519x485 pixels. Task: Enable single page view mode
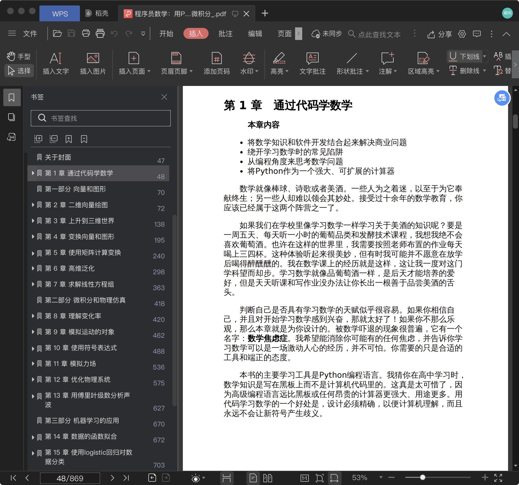pos(253,478)
